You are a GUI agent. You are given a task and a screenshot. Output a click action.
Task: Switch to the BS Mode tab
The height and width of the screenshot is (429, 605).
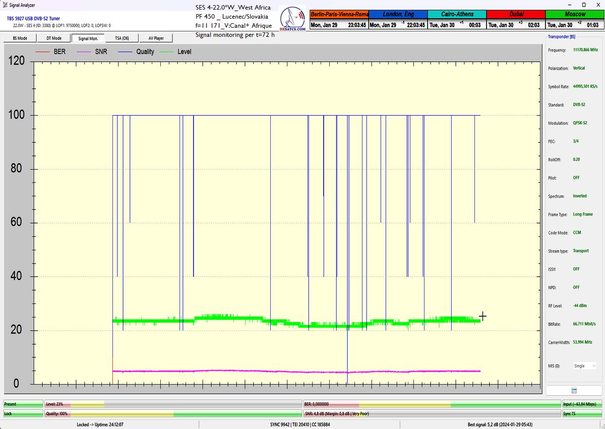20,38
